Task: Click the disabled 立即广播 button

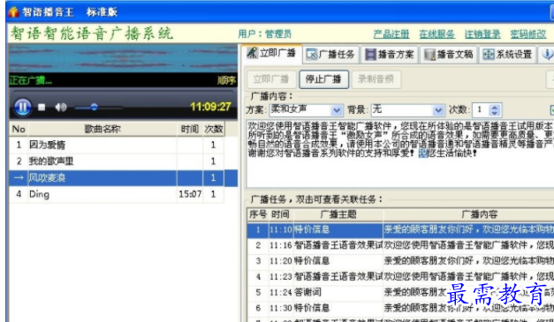Action: (271, 79)
